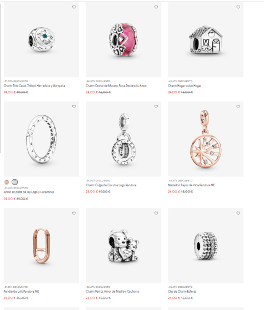Heart the Charm Perros Amor de Madre
This screenshot has height=310, width=264.
click(156, 213)
